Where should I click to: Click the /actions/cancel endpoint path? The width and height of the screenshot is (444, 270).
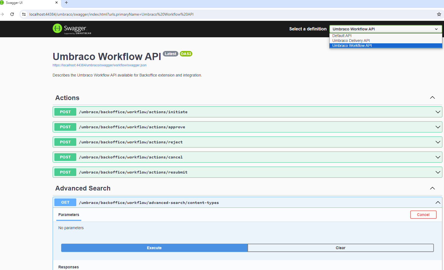pyautogui.click(x=131, y=157)
